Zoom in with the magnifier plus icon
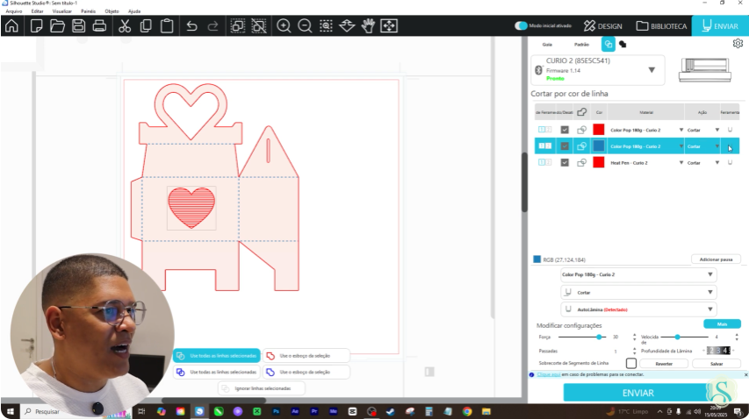This screenshot has height=419, width=749. (284, 25)
